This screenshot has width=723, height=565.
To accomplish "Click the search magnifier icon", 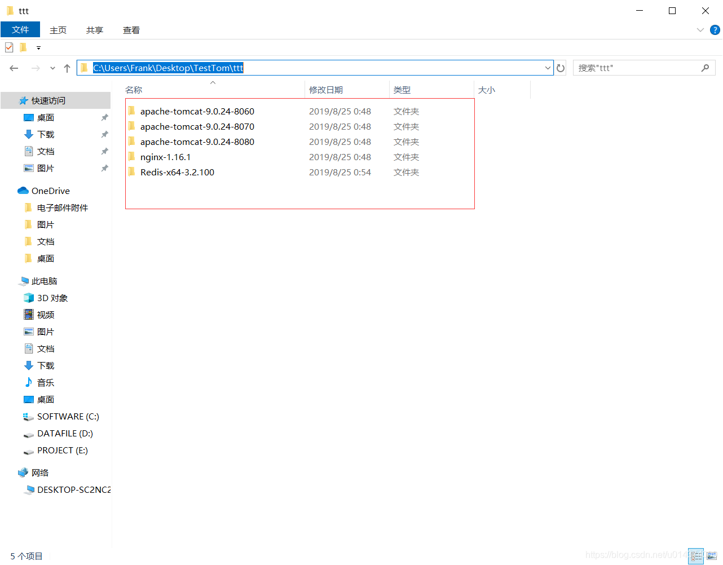I will (705, 68).
